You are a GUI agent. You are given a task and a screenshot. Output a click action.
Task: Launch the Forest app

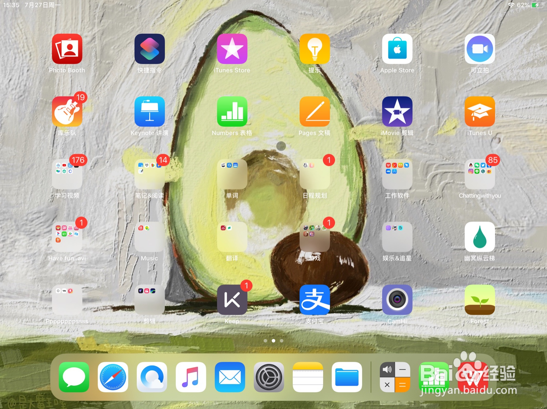tap(480, 300)
